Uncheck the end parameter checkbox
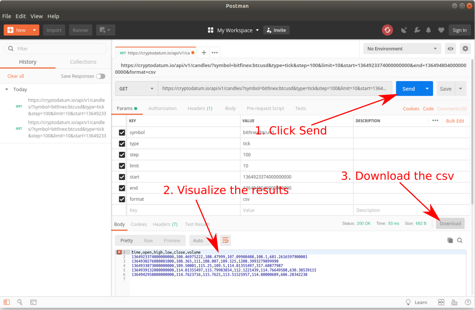 pos(122,188)
